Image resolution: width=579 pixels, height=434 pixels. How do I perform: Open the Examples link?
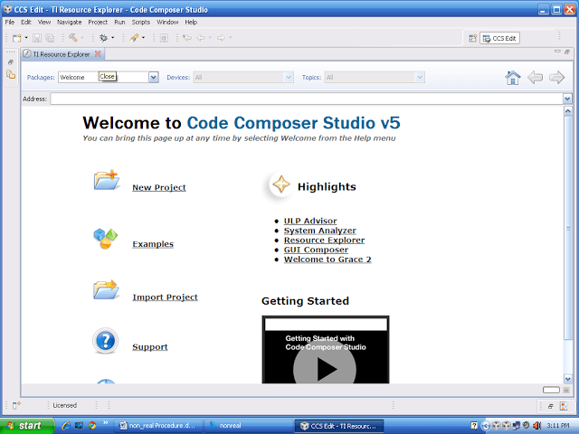pyautogui.click(x=153, y=244)
